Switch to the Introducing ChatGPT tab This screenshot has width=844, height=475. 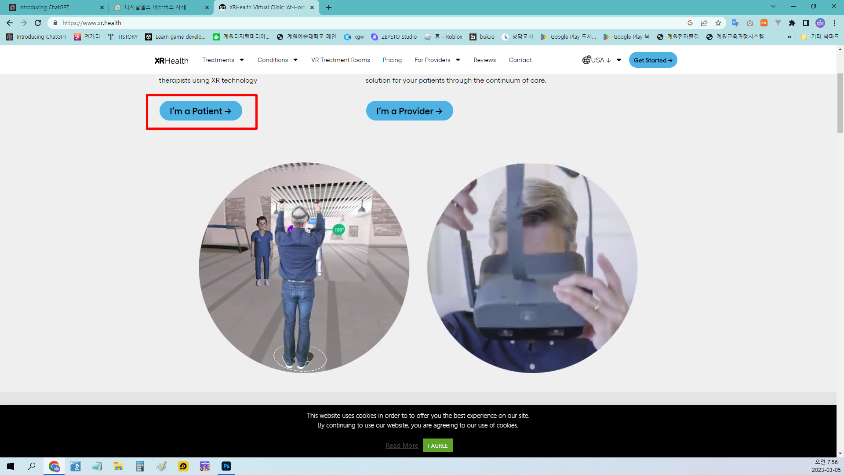tap(55, 7)
